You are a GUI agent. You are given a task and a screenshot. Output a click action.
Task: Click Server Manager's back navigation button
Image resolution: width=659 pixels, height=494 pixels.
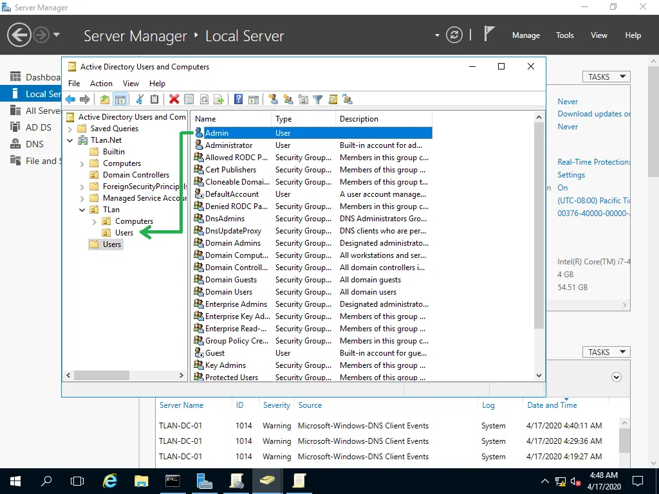tap(19, 35)
